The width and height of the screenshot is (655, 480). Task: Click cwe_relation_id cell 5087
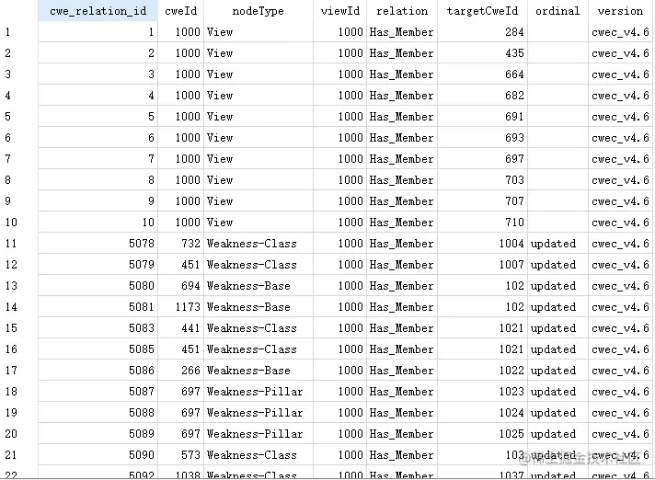point(98,391)
